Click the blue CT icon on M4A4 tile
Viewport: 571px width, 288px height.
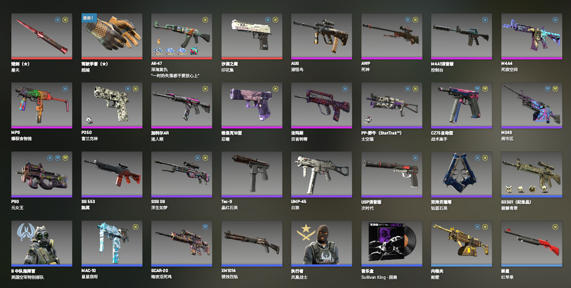pos(555,20)
